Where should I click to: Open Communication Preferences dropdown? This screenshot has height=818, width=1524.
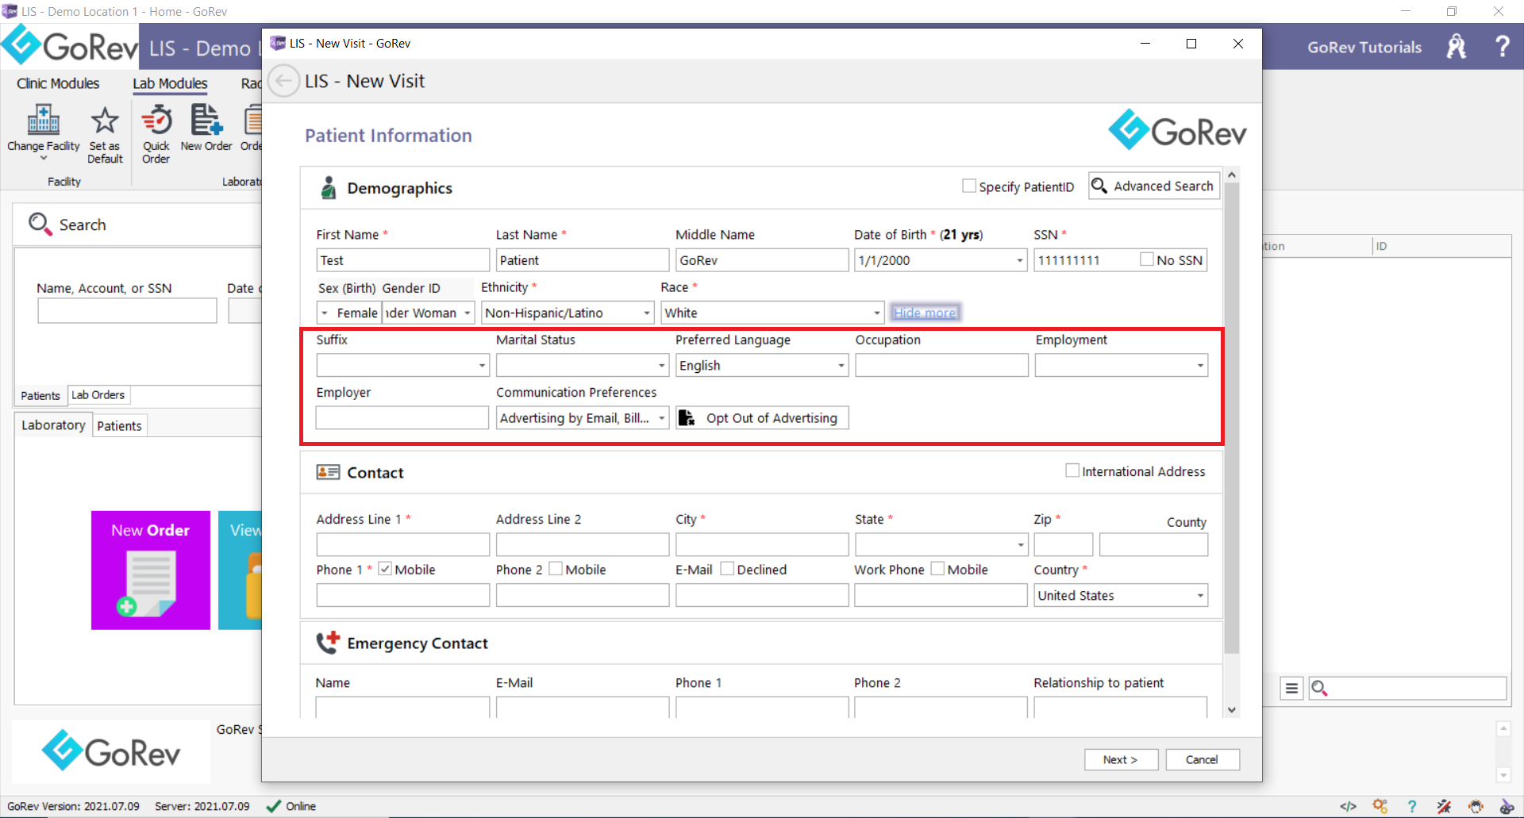point(661,418)
